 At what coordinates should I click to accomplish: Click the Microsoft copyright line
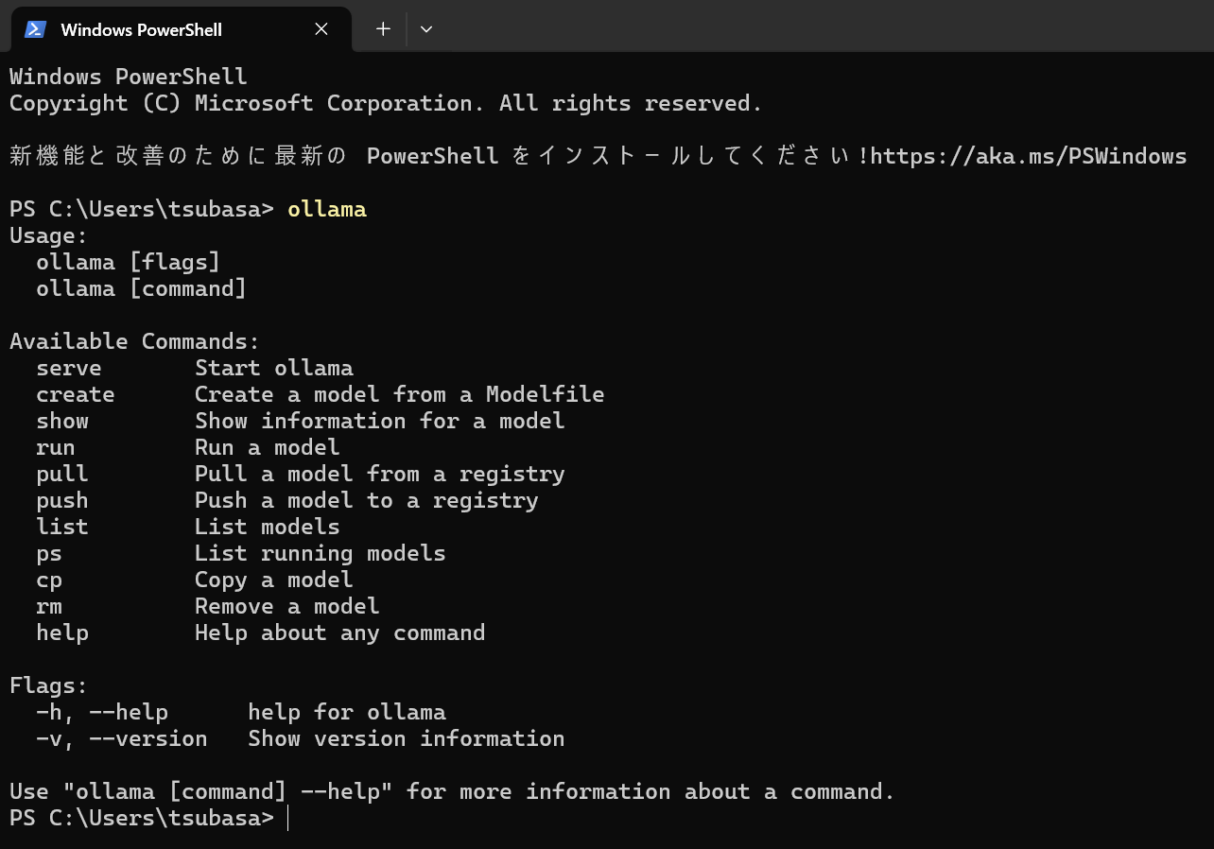click(384, 102)
